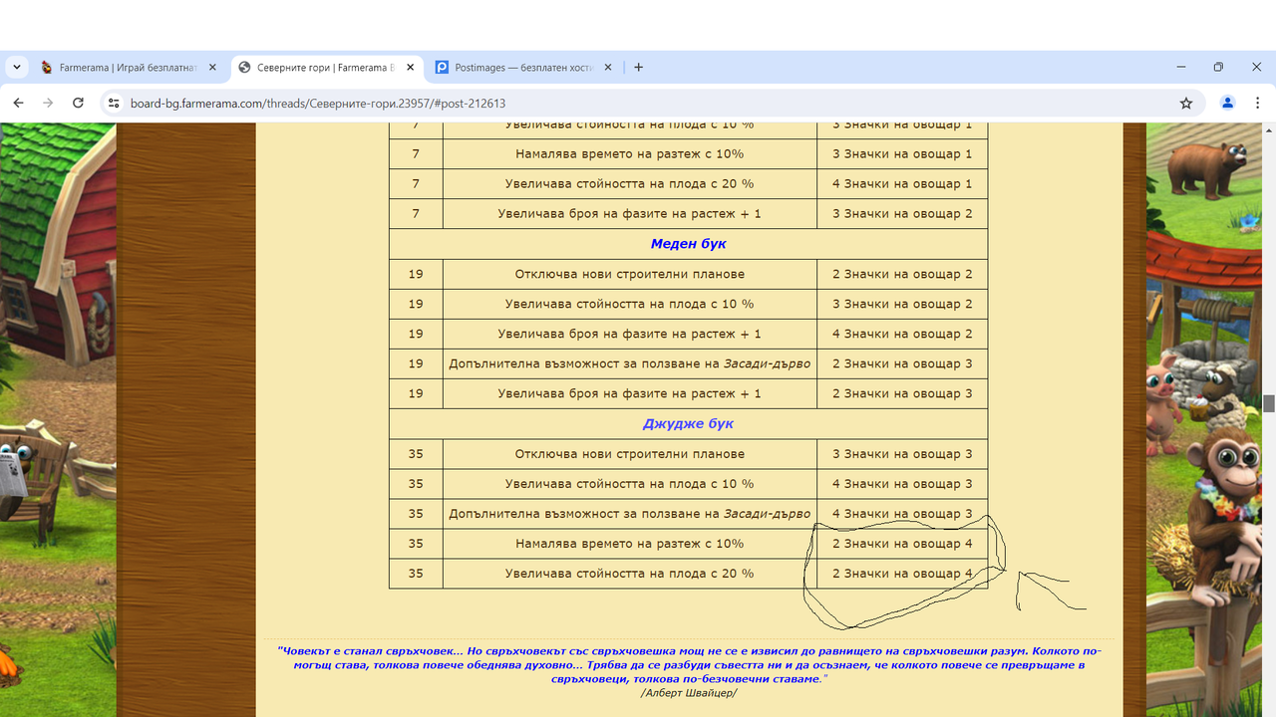Click cell '3 Значки на овощар 3'
This screenshot has height=717, width=1276.
pos(902,454)
